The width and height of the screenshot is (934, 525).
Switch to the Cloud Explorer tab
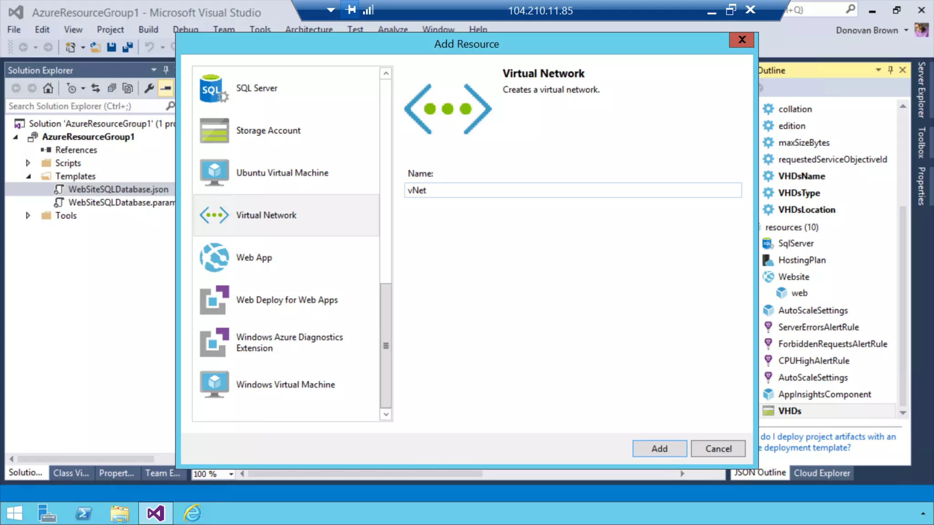(822, 473)
